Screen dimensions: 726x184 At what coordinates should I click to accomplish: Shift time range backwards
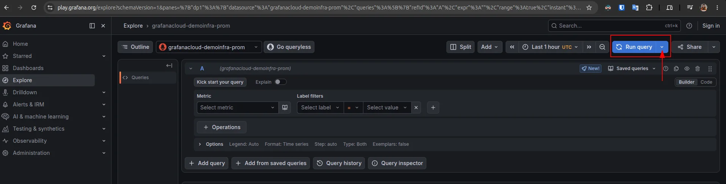(512, 47)
